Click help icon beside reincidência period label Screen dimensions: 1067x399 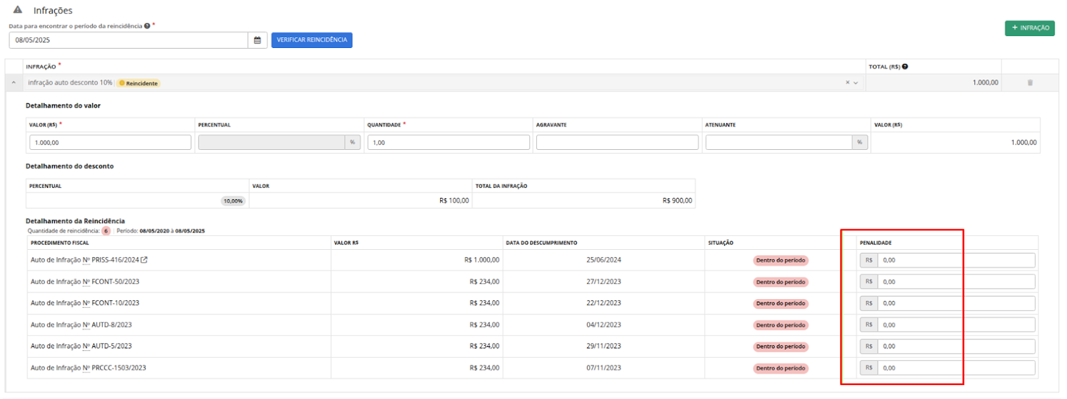click(x=147, y=26)
